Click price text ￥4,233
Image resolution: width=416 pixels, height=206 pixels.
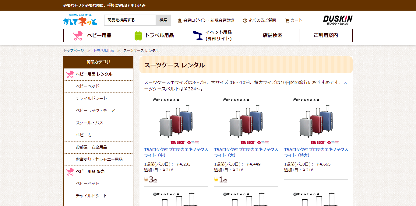coord(183,164)
